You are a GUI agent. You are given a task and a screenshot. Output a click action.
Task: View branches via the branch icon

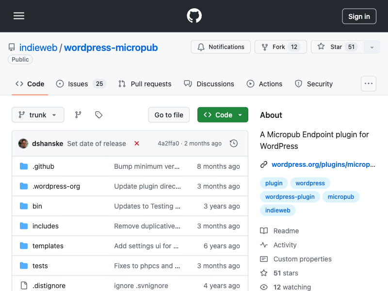(x=78, y=115)
